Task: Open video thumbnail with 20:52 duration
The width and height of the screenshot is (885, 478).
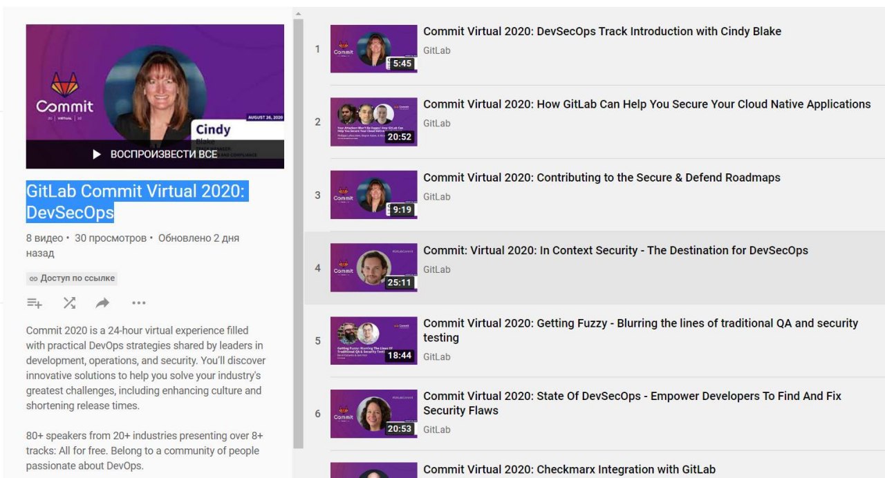Action: tap(373, 122)
